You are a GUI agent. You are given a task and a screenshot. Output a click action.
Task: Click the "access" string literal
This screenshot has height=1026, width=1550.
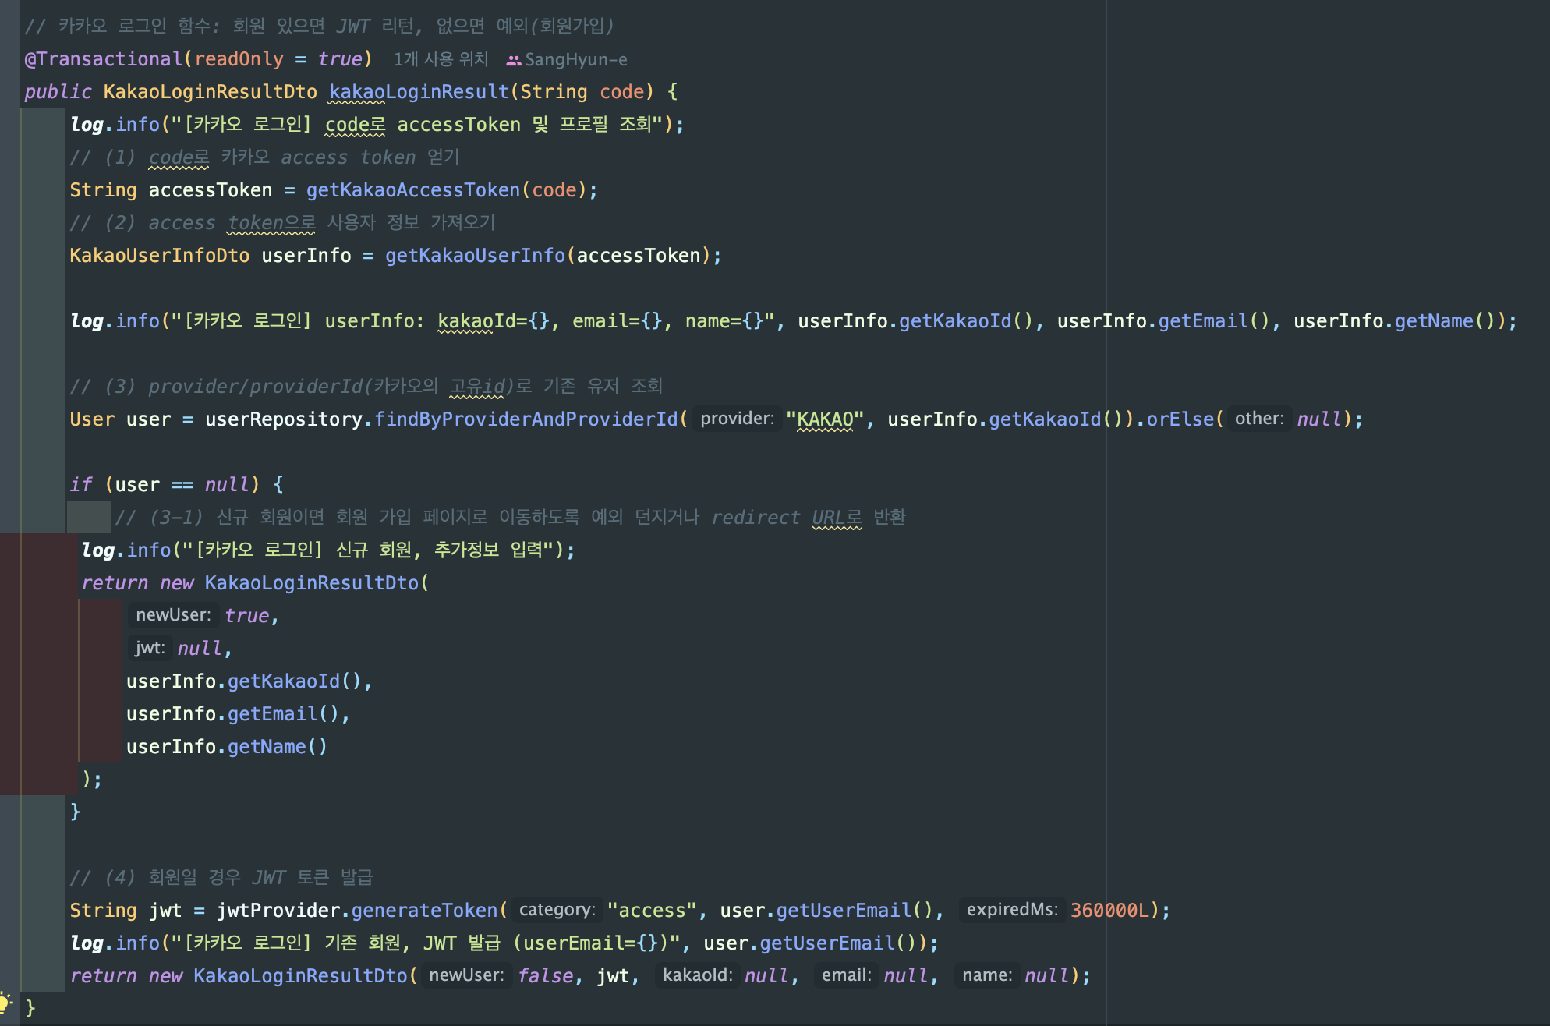652,911
